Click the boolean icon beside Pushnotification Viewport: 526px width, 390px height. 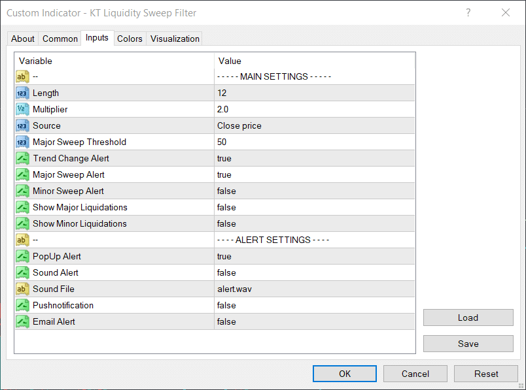pos(22,305)
